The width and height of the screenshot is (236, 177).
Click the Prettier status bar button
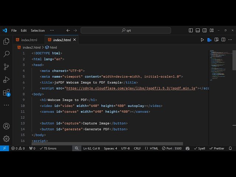217,148
